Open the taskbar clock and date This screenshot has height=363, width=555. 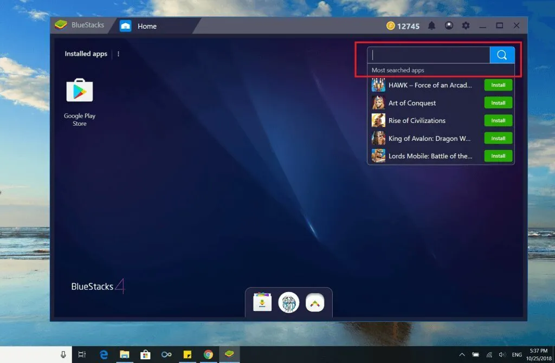539,354
